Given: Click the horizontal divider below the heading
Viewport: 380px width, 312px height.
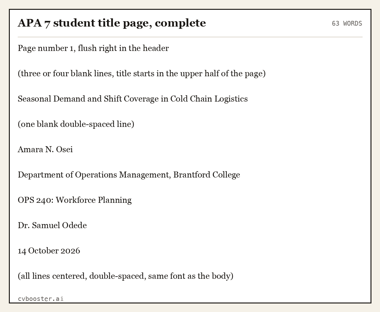Looking at the screenshot, I should [190, 37].
